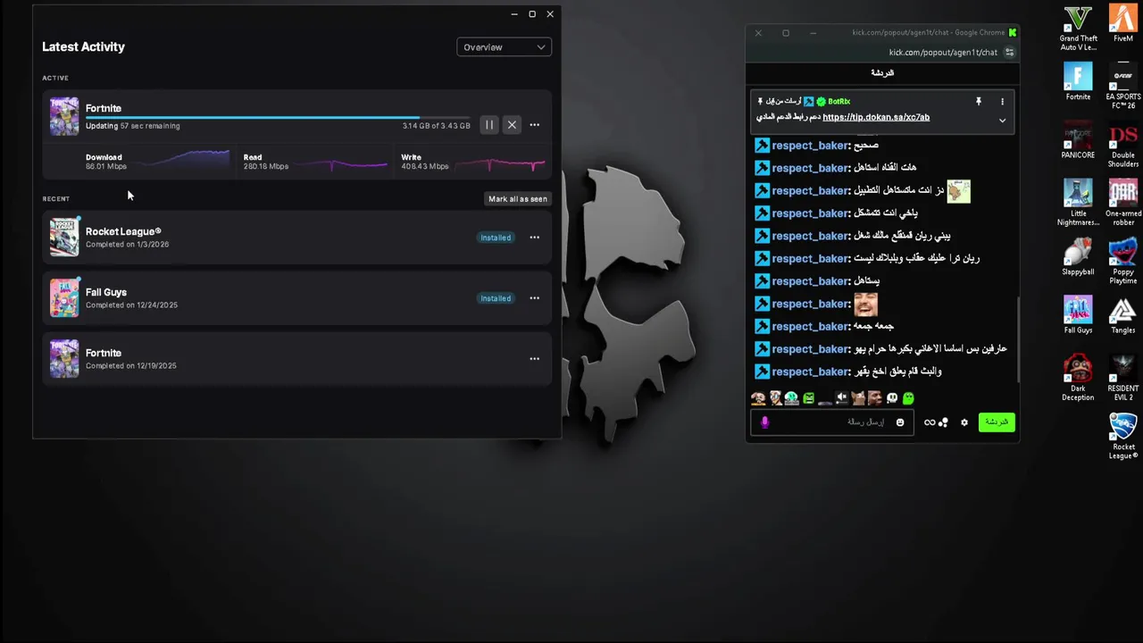
Task: Click the green send chat button
Action: tap(997, 422)
